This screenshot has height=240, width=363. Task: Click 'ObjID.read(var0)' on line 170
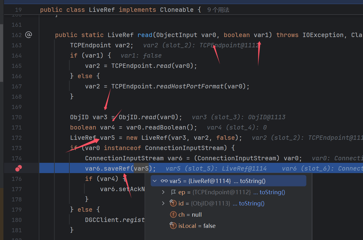coord(148,117)
